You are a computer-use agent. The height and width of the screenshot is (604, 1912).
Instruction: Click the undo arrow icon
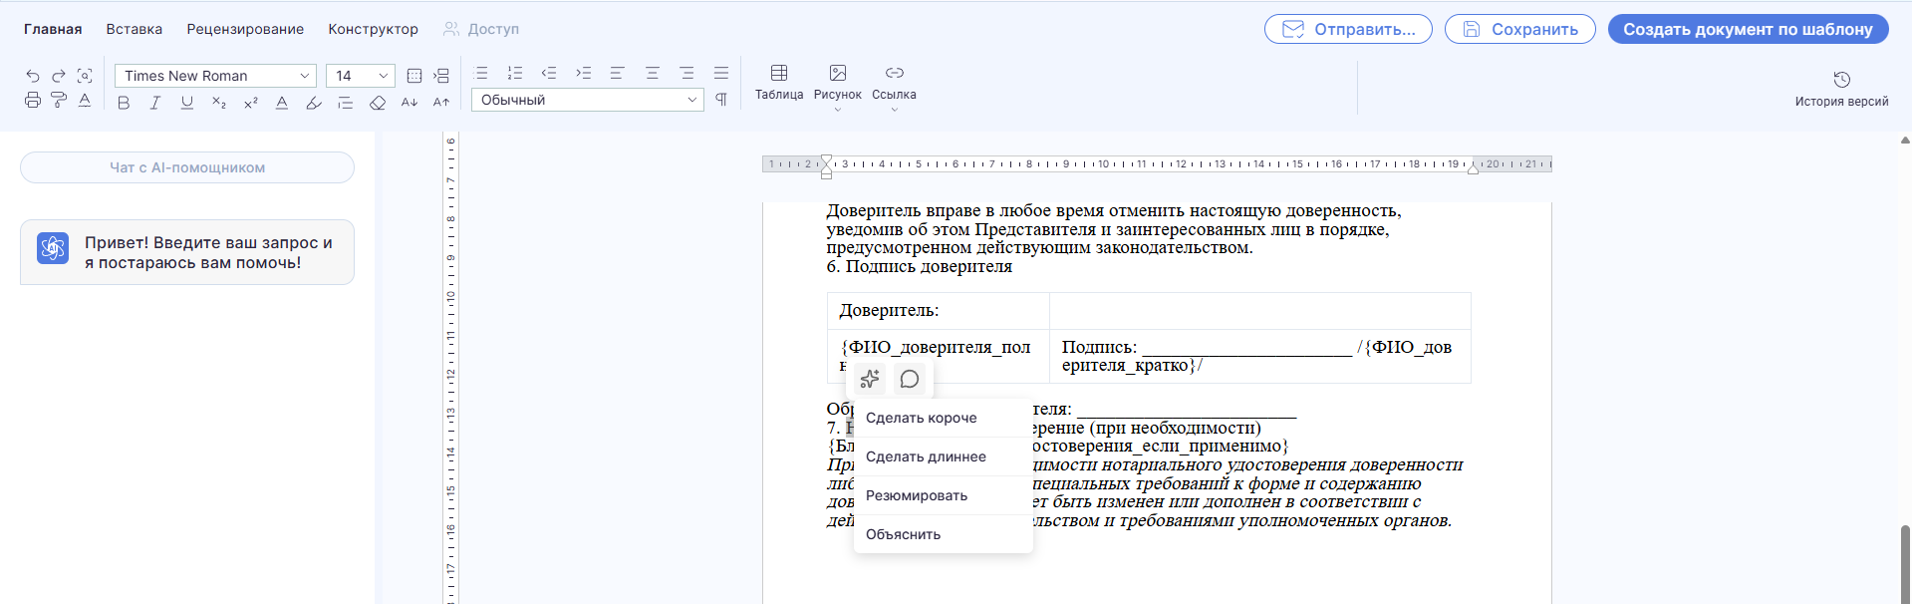coord(33,76)
